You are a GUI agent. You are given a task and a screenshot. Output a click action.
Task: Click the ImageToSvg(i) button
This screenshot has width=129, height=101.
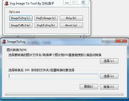(21, 18)
